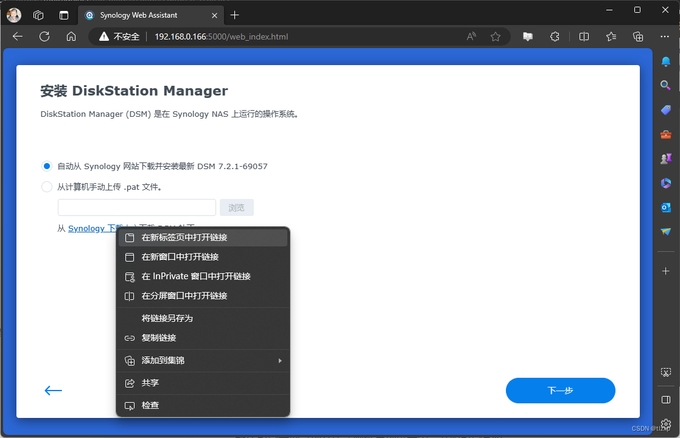This screenshot has width=680, height=438.
Task: Open sidebar notifications bell
Action: tap(665, 61)
